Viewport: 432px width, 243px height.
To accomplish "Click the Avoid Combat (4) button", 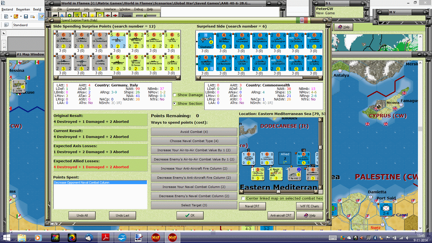I will pyautogui.click(x=194, y=132).
